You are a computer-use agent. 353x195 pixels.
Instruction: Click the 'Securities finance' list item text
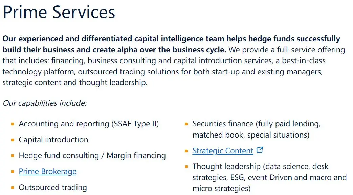click(257, 129)
